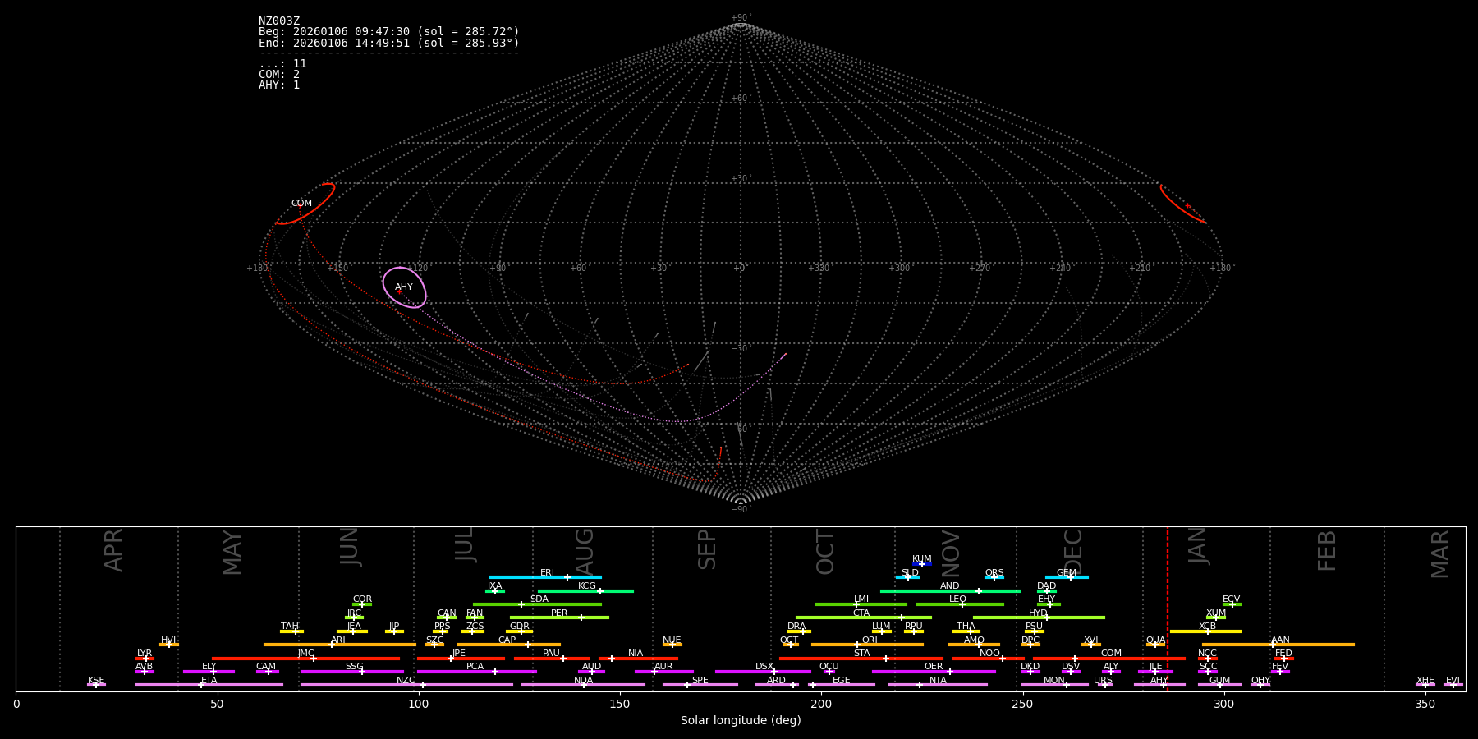Click the red STA shower bar
The image size is (1478, 739).
(x=861, y=659)
